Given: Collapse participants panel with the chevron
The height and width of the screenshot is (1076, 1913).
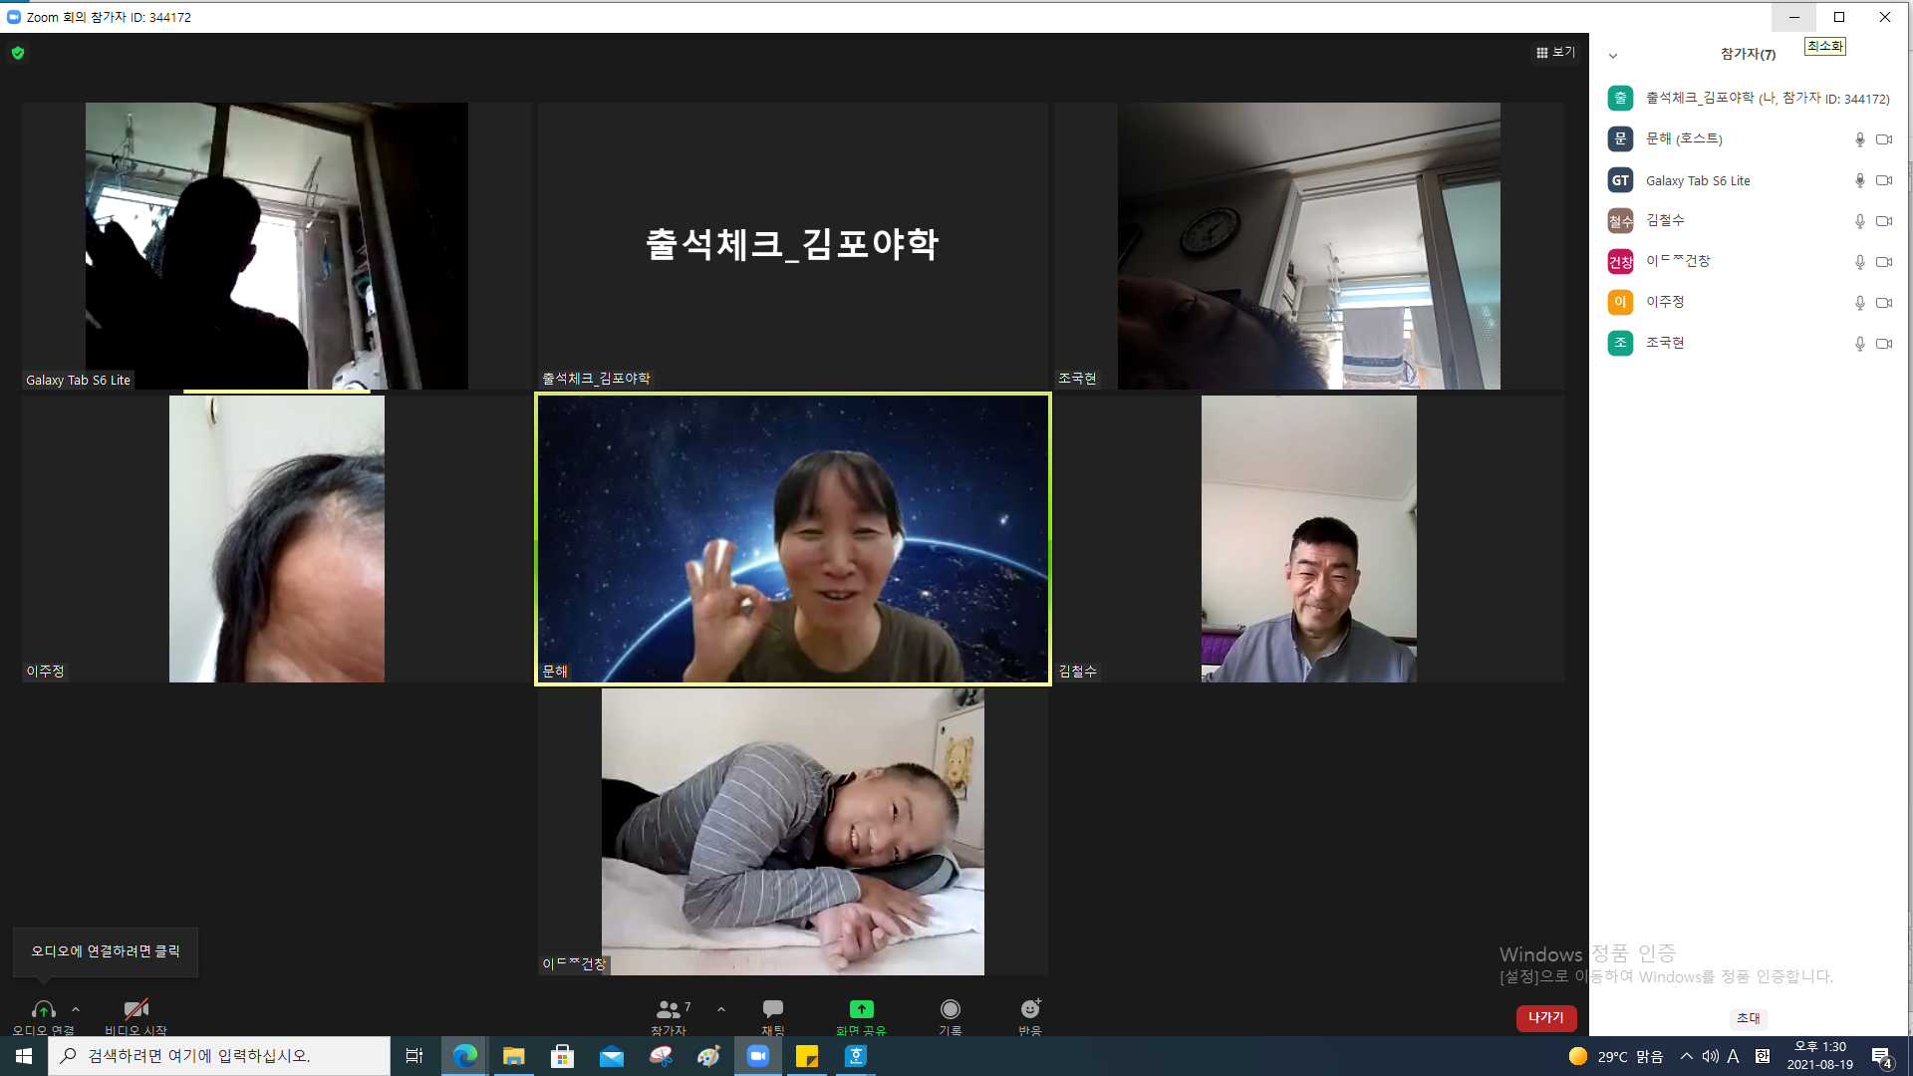Looking at the screenshot, I should (1613, 56).
